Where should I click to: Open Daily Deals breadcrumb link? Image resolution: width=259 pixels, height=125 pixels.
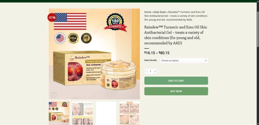coord(160,12)
